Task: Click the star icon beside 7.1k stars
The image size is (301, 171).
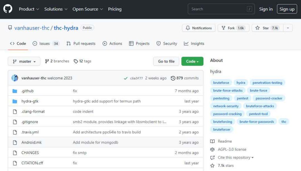Action: (x=213, y=166)
